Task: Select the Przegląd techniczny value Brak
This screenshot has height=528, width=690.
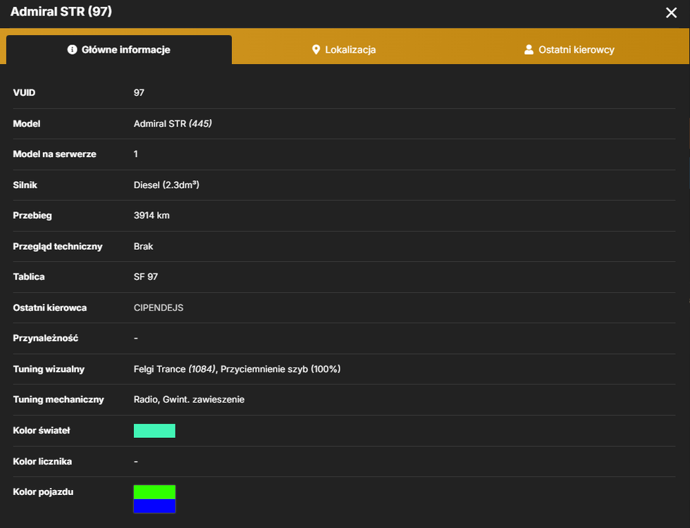Action: tap(144, 246)
